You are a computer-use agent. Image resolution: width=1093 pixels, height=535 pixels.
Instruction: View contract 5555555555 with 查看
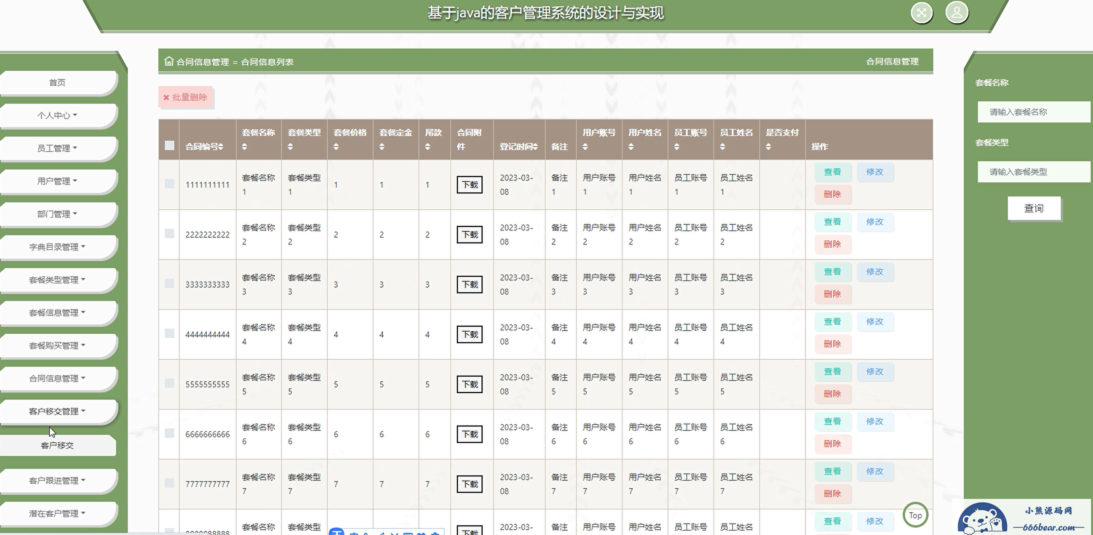(x=833, y=371)
